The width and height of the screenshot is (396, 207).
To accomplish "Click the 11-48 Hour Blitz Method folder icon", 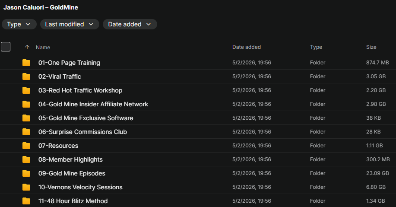I will [26, 201].
